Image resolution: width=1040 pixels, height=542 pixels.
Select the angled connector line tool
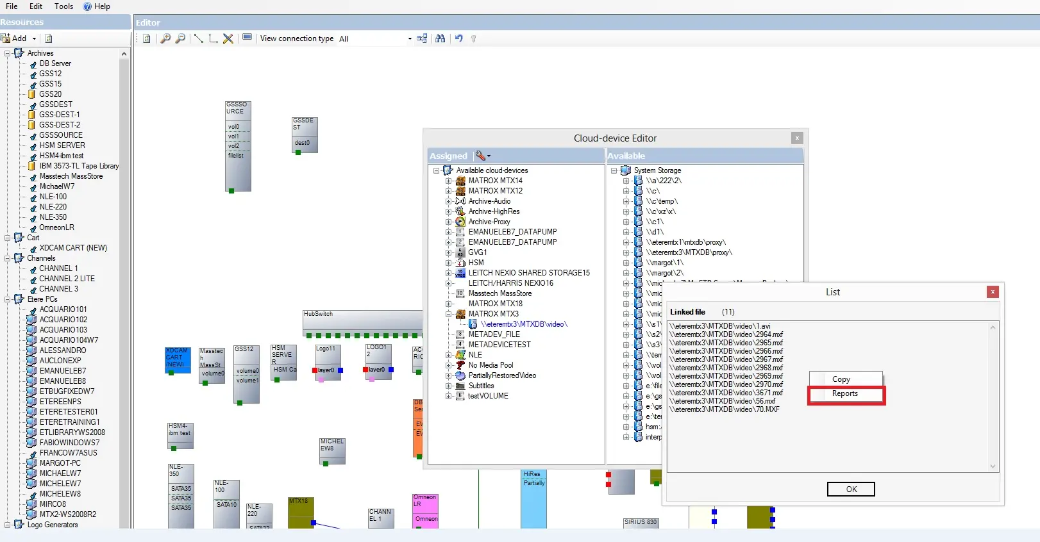click(x=213, y=38)
